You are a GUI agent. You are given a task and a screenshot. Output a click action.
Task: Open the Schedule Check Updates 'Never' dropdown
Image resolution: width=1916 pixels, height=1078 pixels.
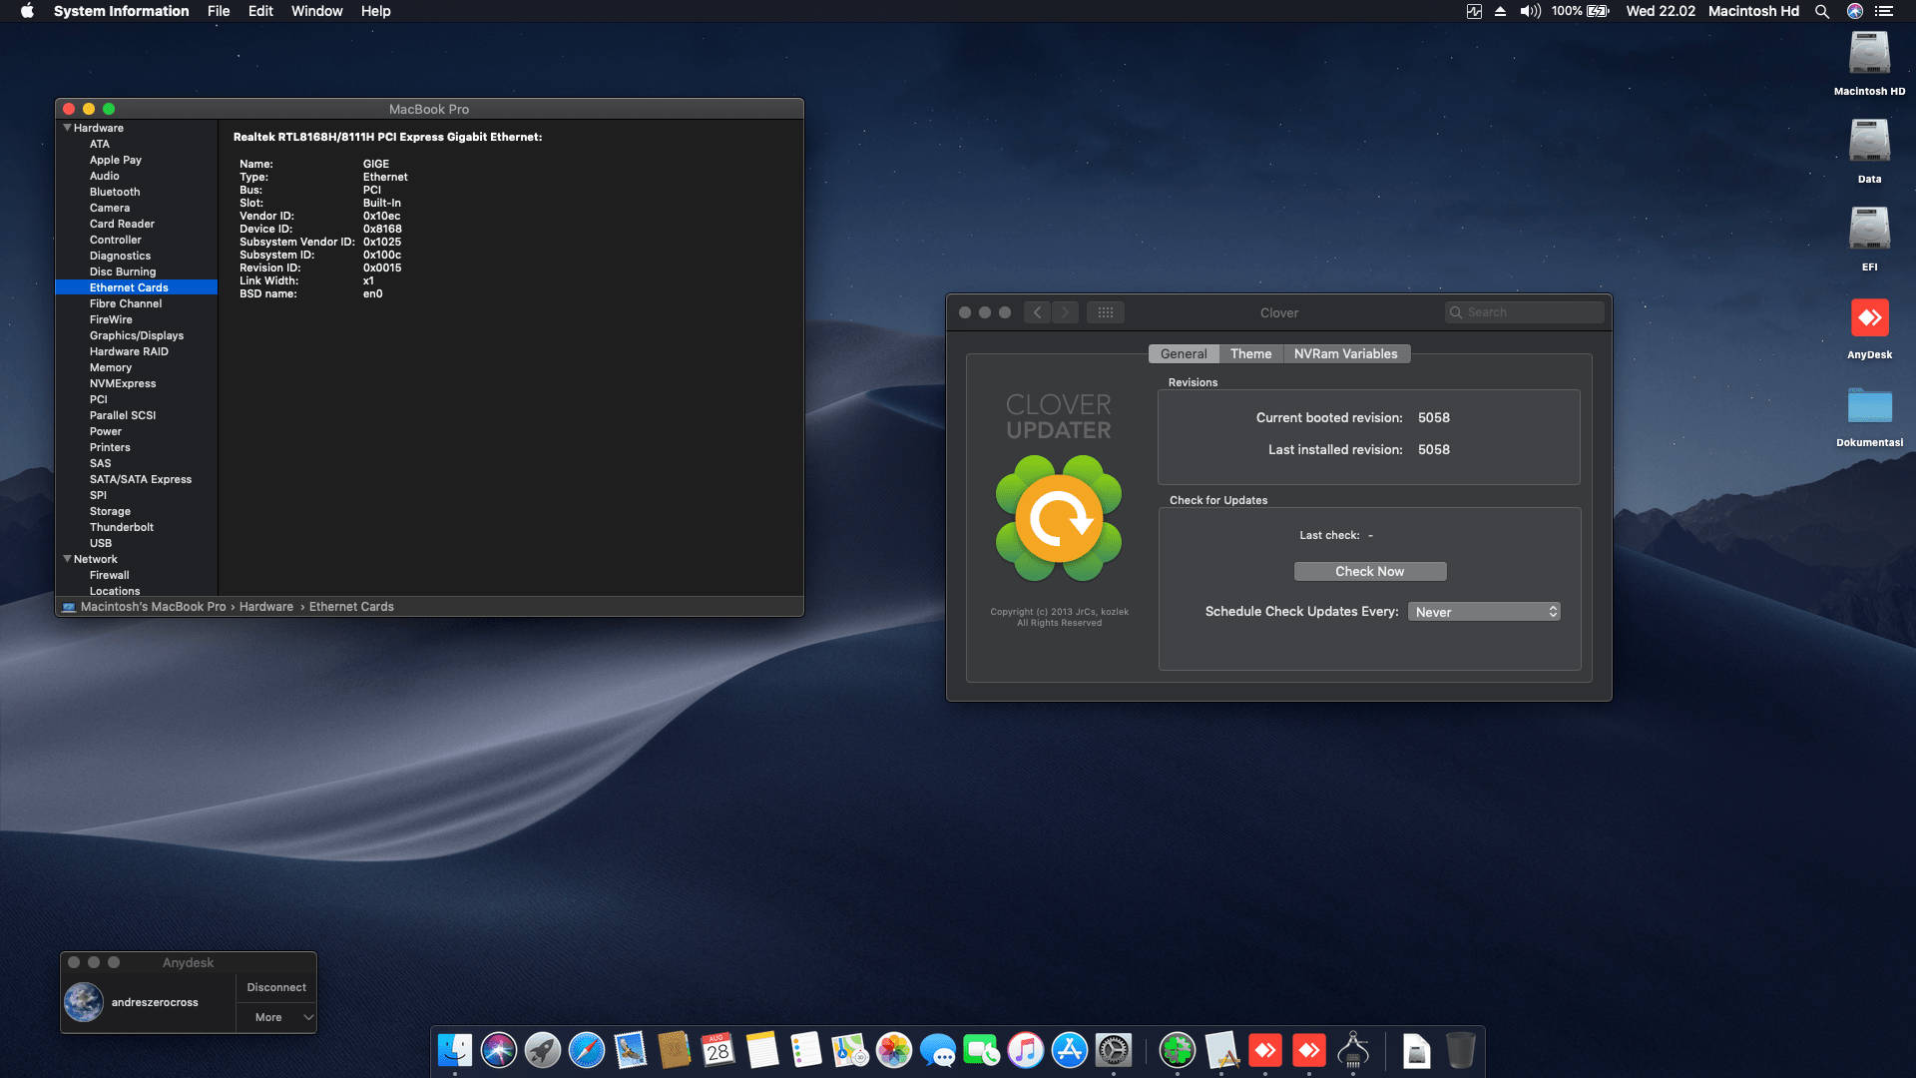[x=1484, y=612]
